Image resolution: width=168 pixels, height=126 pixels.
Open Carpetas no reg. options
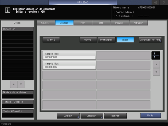(x=150, y=40)
